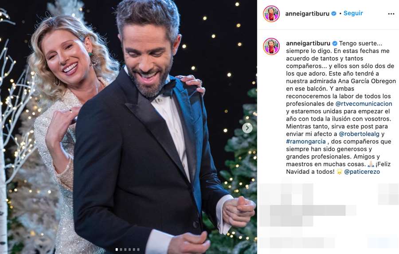This screenshot has height=254, width=399.
Task: Open the @robertolealg mention link
Action: [359, 134]
